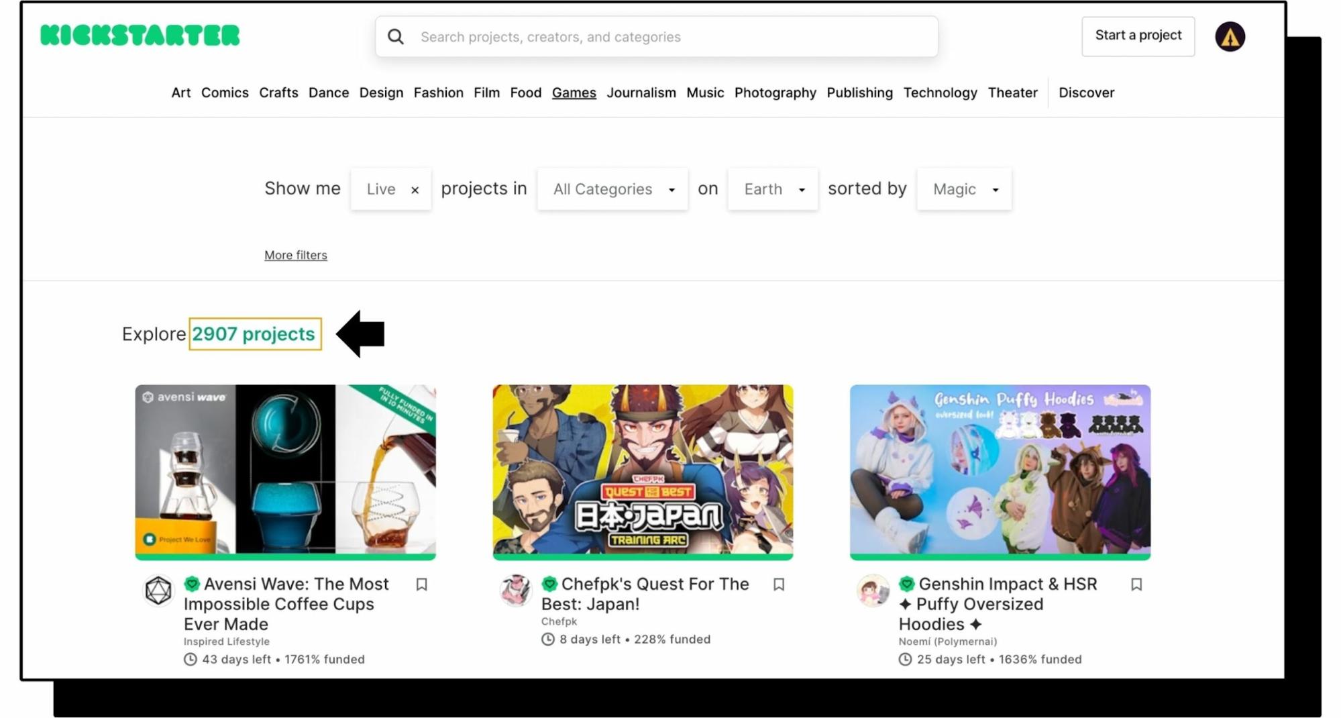Click Chefpk's Quest green badge icon
The image size is (1341, 718).
[549, 584]
